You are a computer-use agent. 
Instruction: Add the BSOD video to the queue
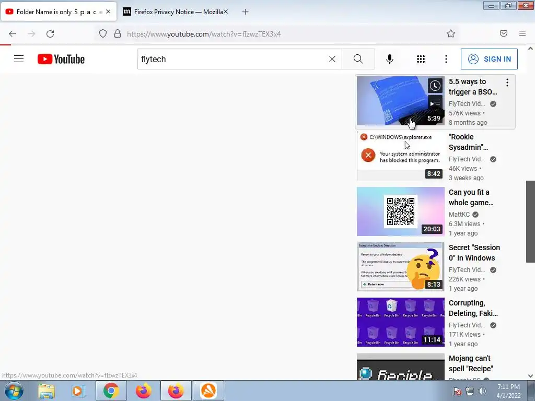point(435,102)
